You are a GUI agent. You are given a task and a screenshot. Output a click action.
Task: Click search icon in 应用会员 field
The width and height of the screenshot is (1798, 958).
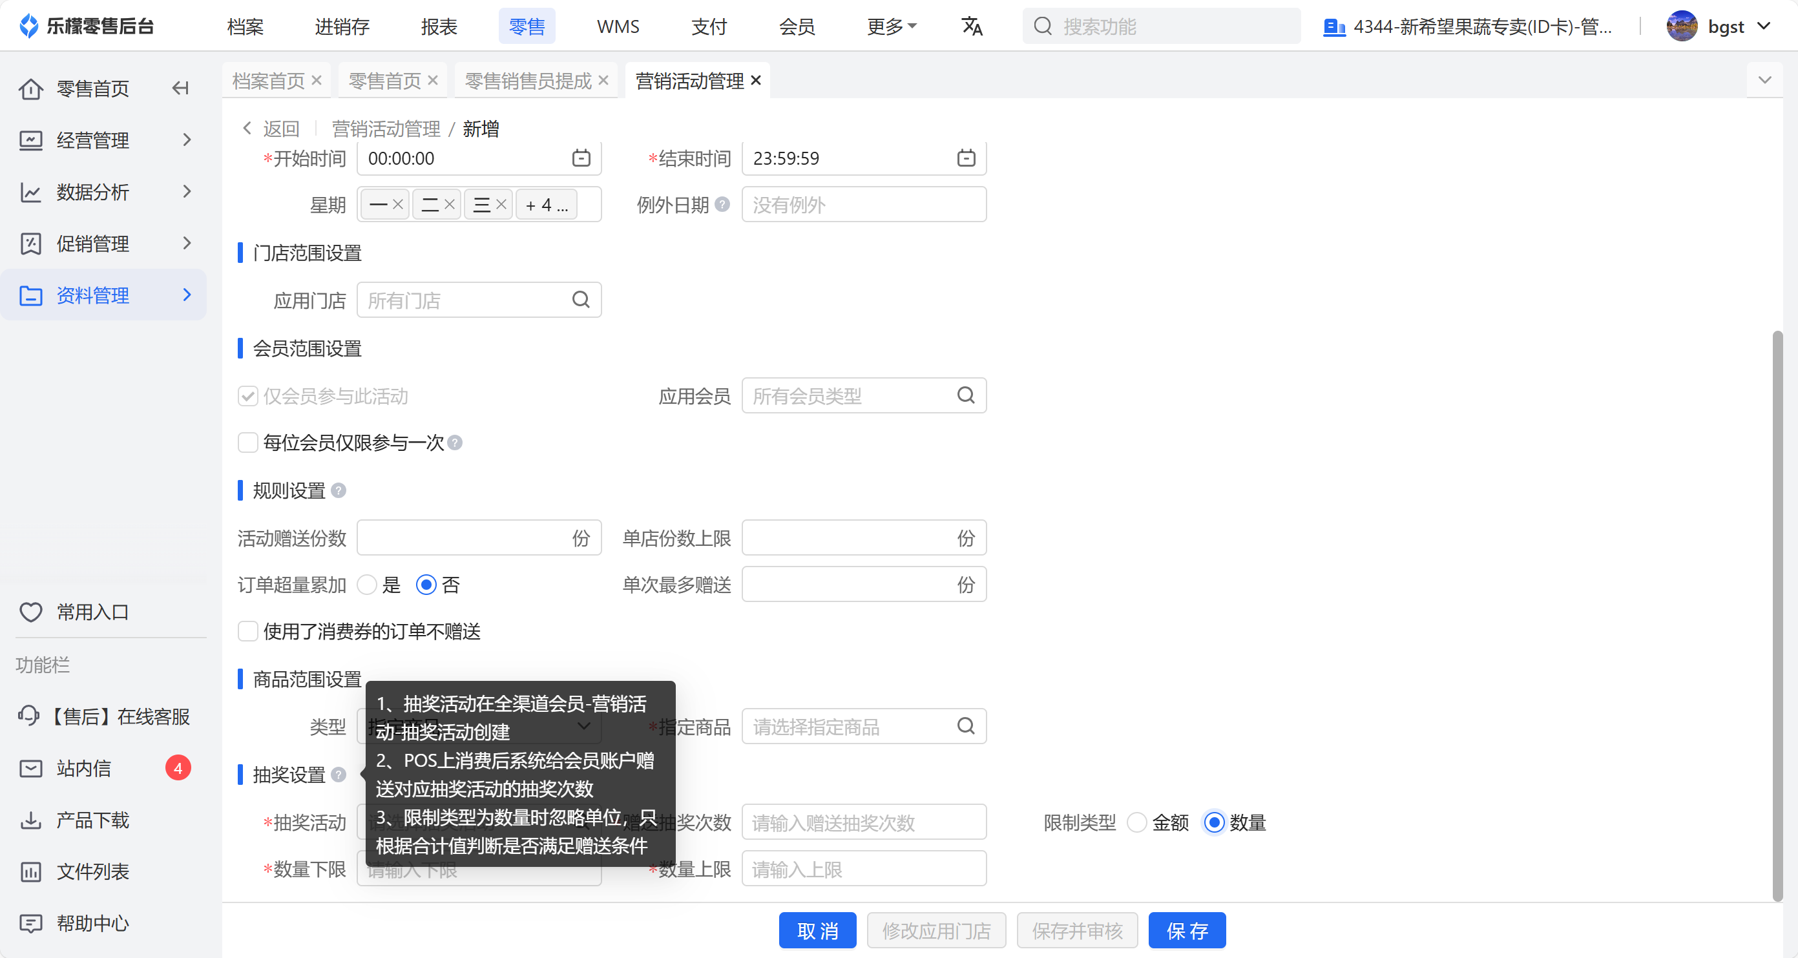click(966, 395)
